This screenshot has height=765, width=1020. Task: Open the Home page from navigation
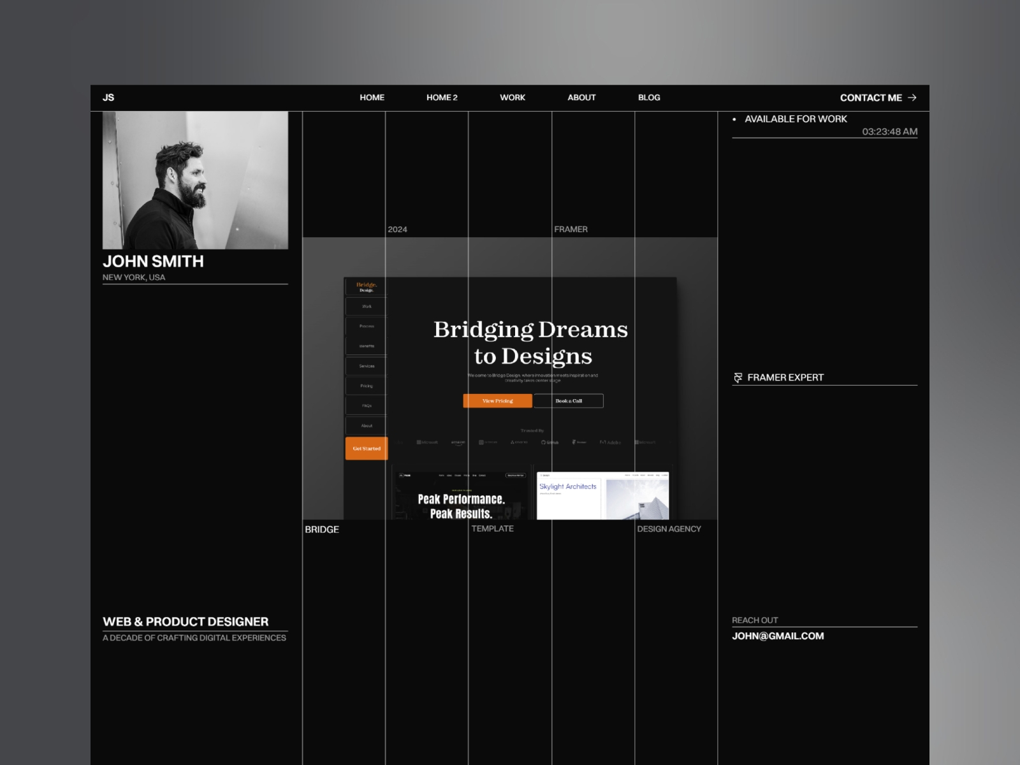click(x=372, y=98)
